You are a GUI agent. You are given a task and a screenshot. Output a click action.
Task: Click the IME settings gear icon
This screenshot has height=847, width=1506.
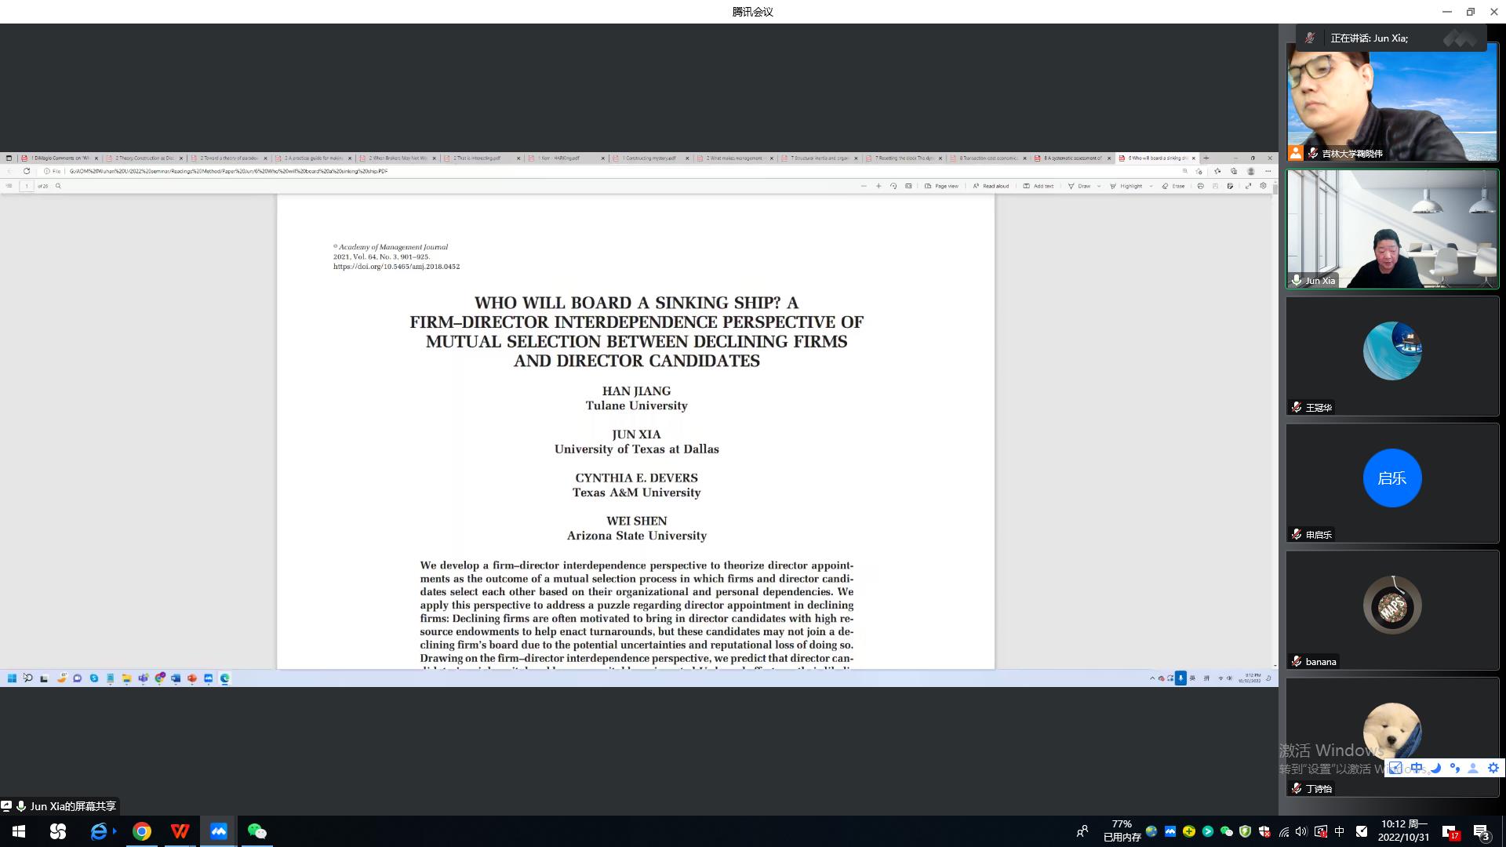click(1493, 769)
